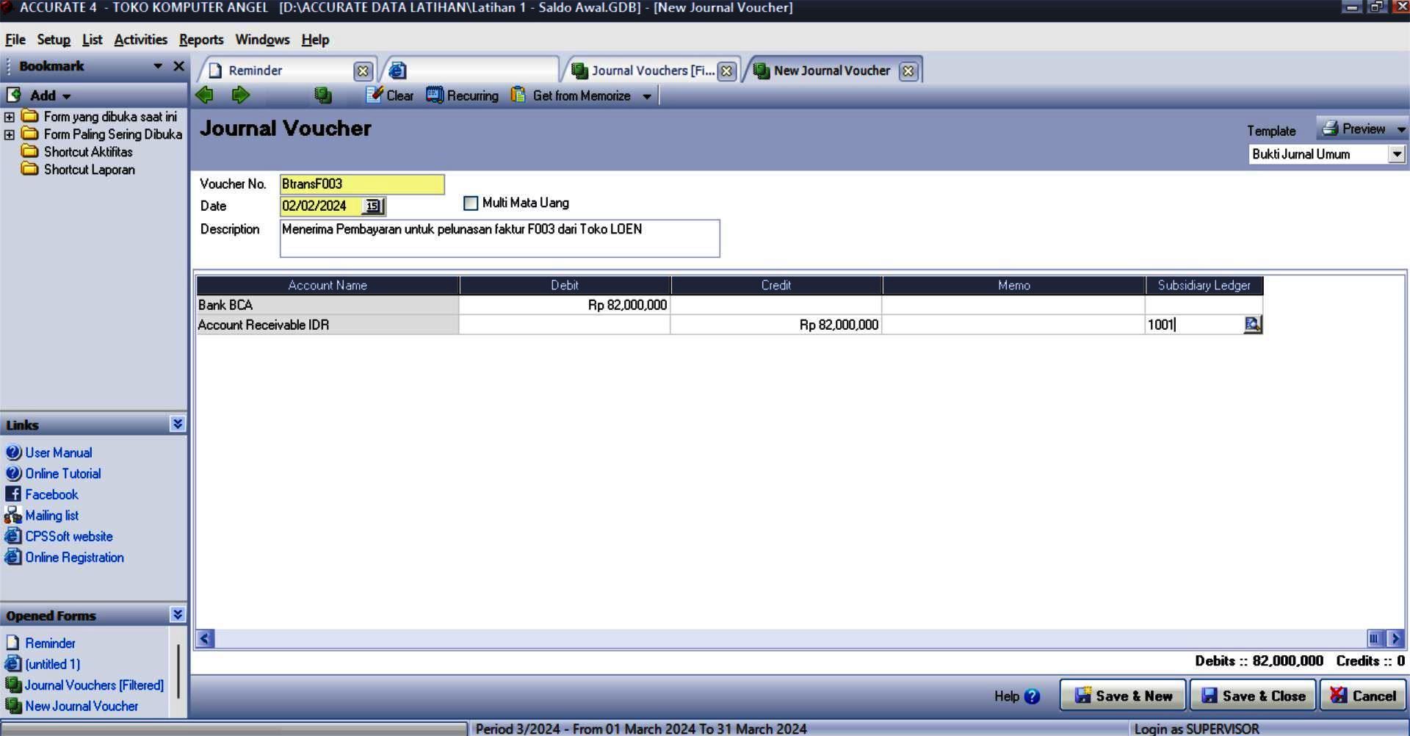This screenshot has width=1410, height=736.
Task: Click the horizontal scrollbar right arrow
Action: click(1395, 638)
